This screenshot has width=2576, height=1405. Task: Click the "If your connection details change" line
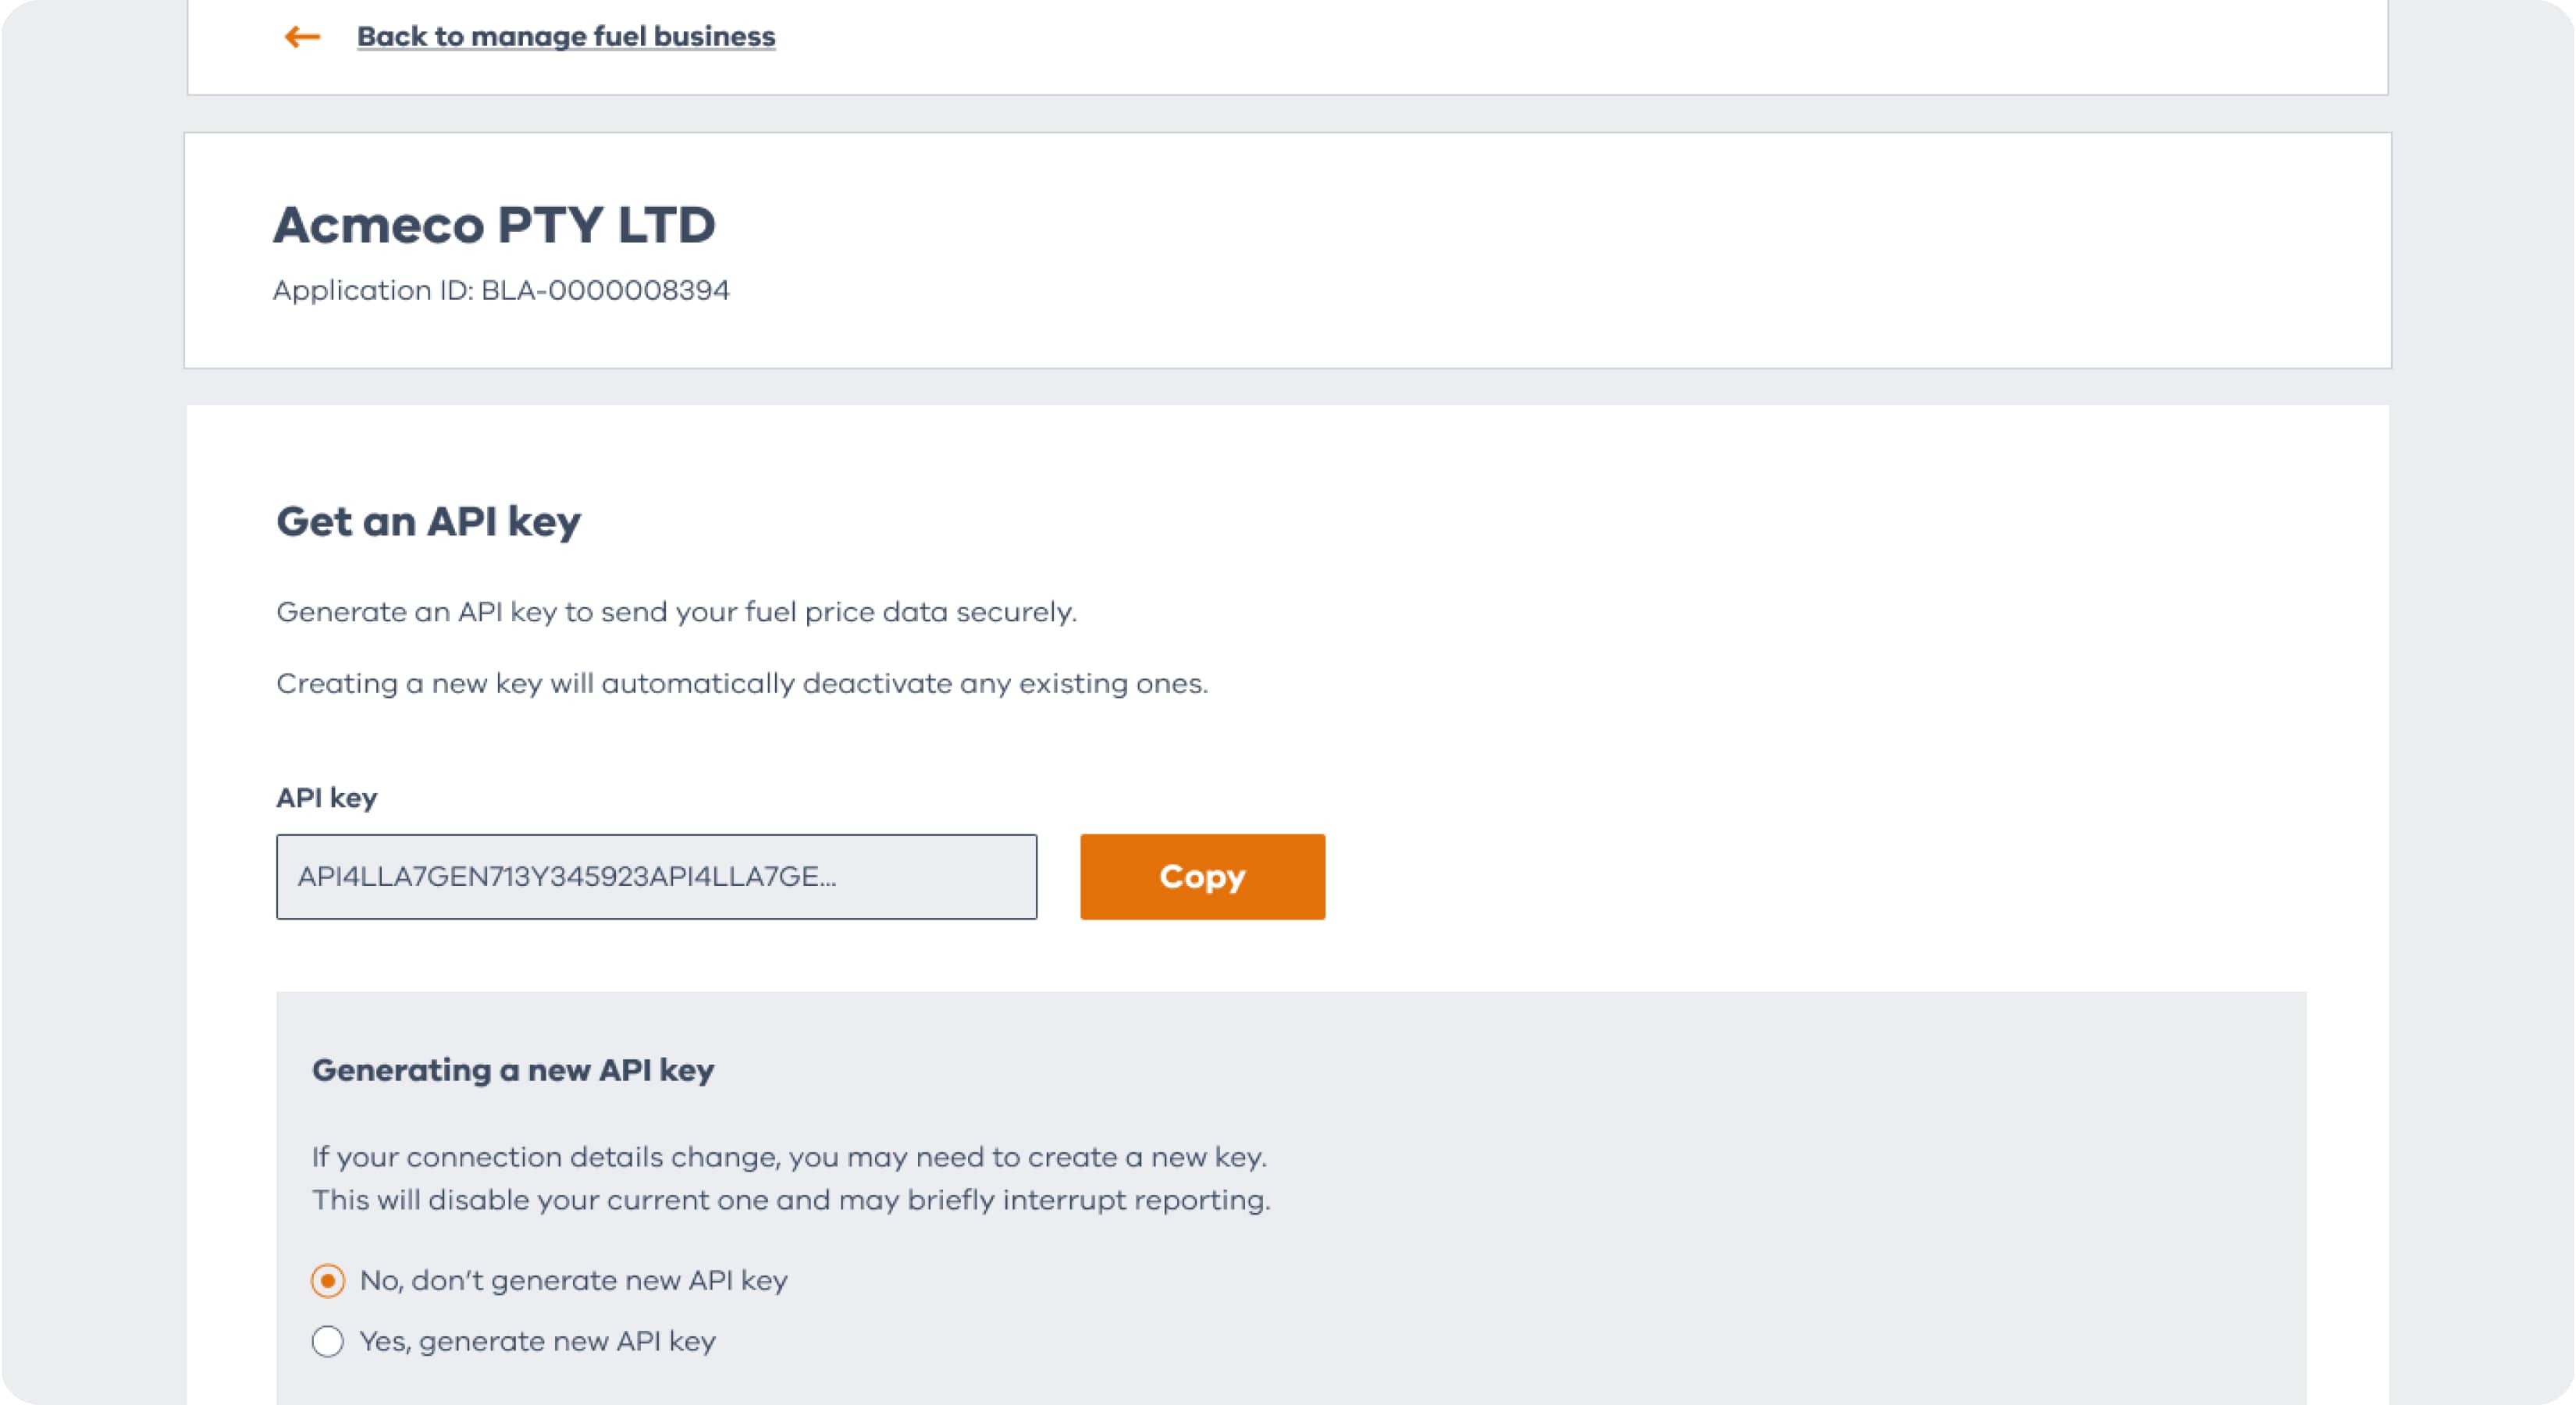tap(789, 1157)
